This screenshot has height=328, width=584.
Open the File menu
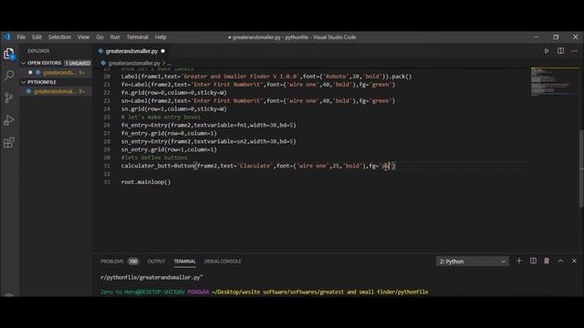click(x=21, y=36)
